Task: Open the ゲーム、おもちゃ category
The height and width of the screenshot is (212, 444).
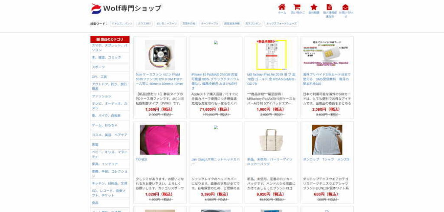Action: 104,125
